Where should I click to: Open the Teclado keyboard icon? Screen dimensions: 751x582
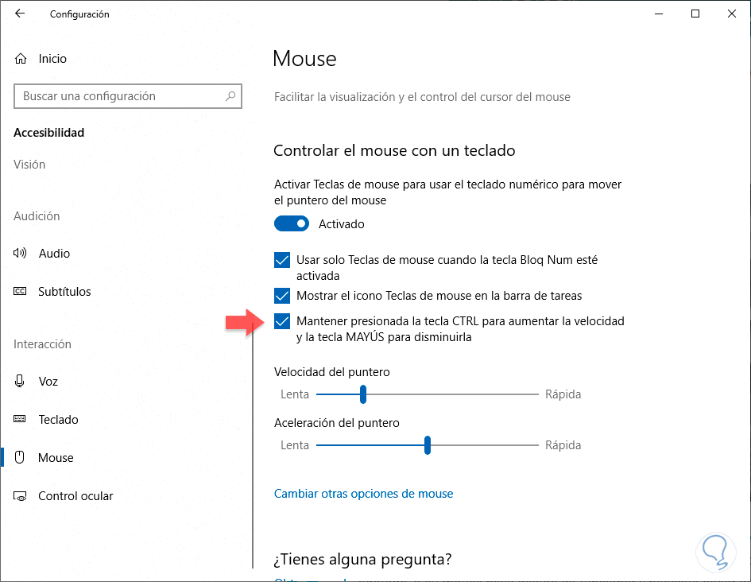(21, 420)
